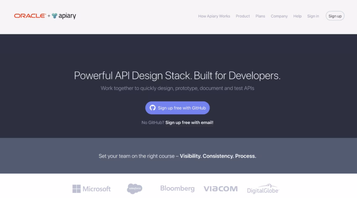Click the Powerful API Design Stack headline
The image size is (357, 198).
coord(177,76)
